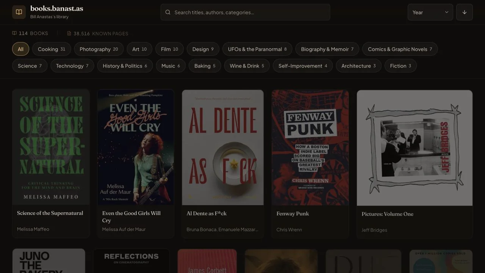Go to books.banast.as home title
Screen dimensions: 485x273
[x=56, y=8]
